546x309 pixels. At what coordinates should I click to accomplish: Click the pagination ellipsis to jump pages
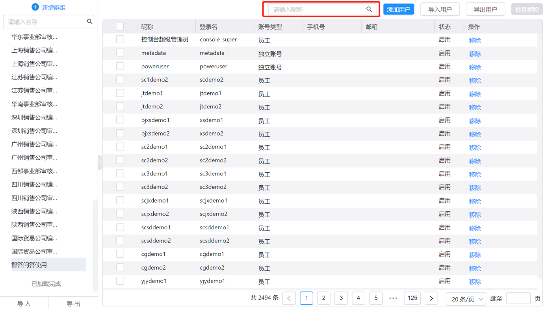click(x=393, y=298)
